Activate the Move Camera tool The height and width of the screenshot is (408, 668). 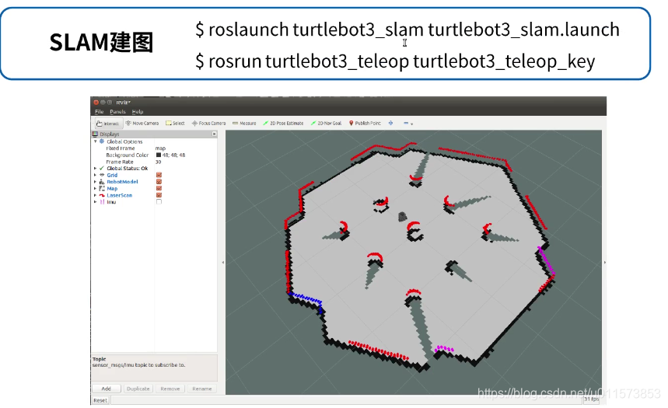point(142,123)
